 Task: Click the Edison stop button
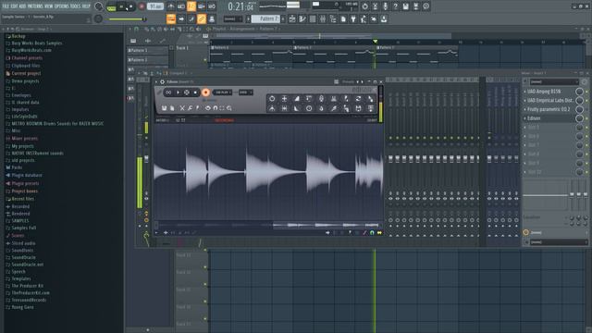point(195,92)
